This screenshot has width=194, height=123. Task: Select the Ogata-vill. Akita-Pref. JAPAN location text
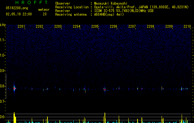[x=141, y=7]
